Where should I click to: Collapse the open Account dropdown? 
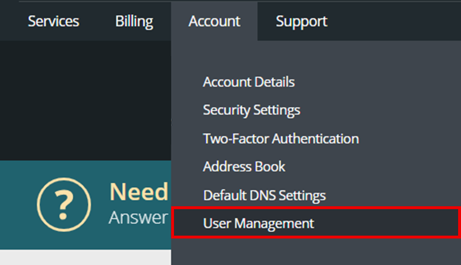214,21
